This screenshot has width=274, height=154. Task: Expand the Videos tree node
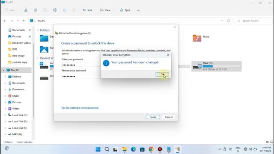(5, 109)
